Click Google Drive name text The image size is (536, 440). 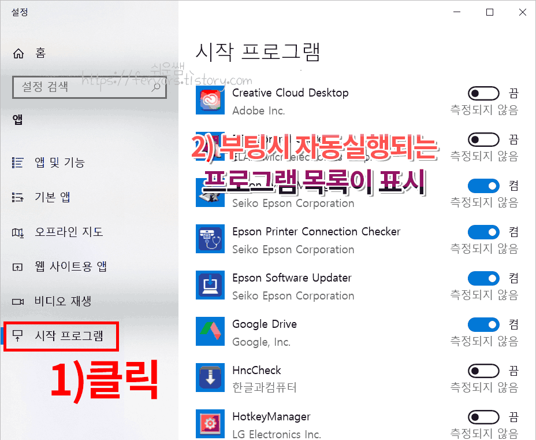(x=265, y=324)
